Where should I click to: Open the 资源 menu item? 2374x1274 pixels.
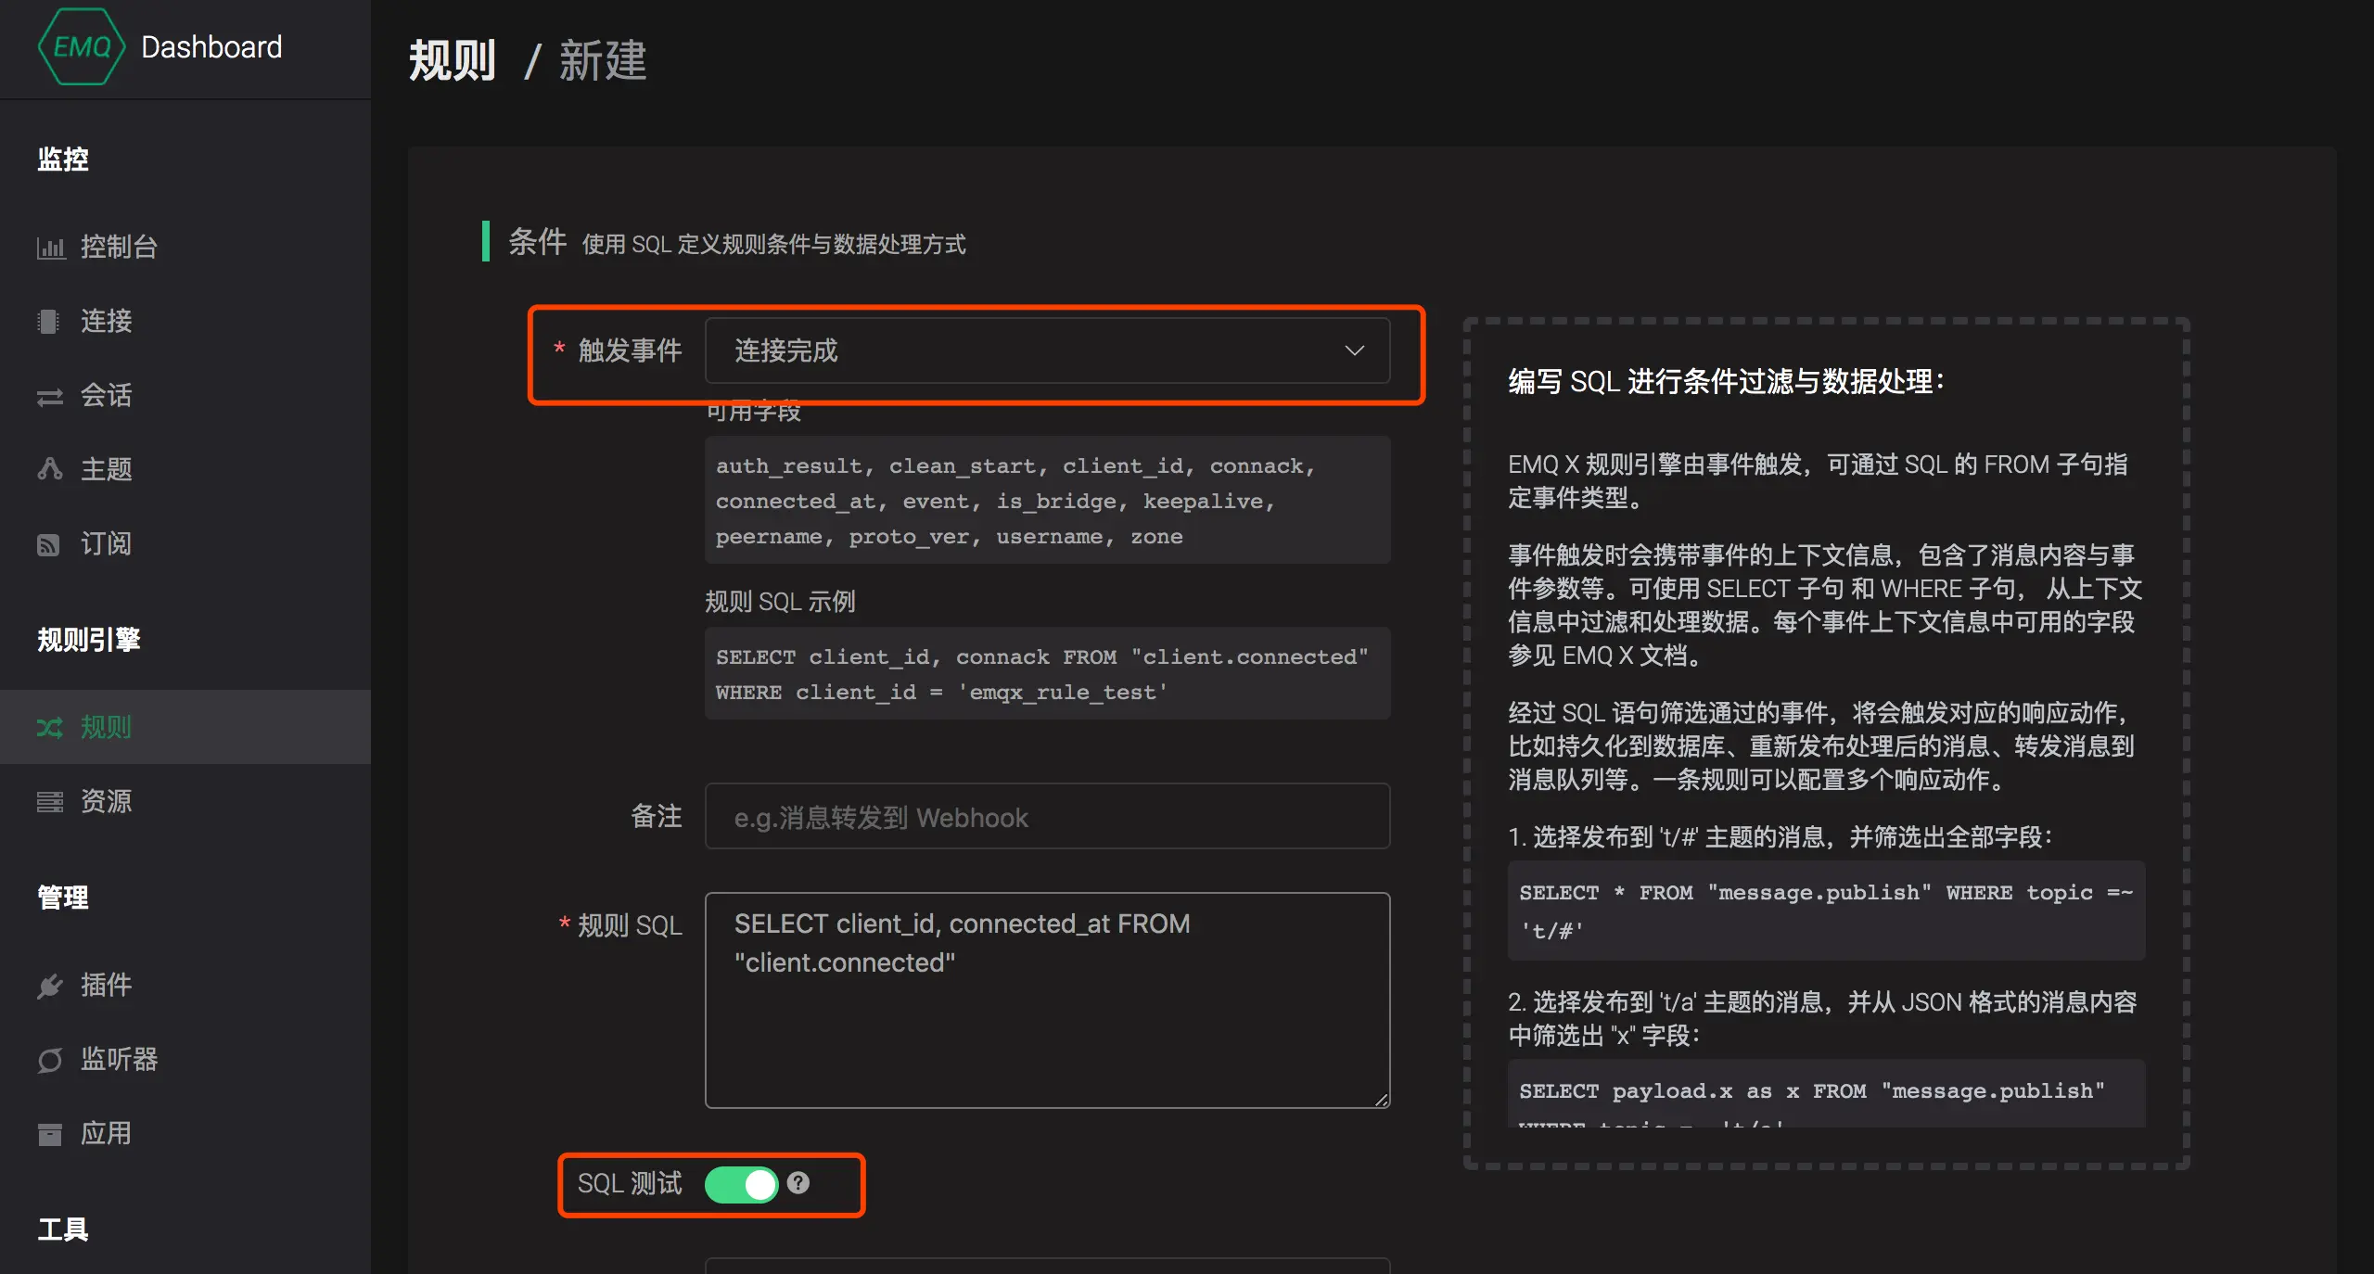(x=106, y=801)
